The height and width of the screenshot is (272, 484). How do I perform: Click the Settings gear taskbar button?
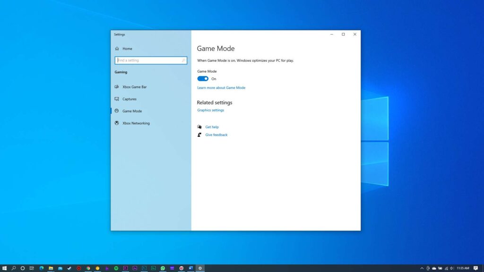200,268
